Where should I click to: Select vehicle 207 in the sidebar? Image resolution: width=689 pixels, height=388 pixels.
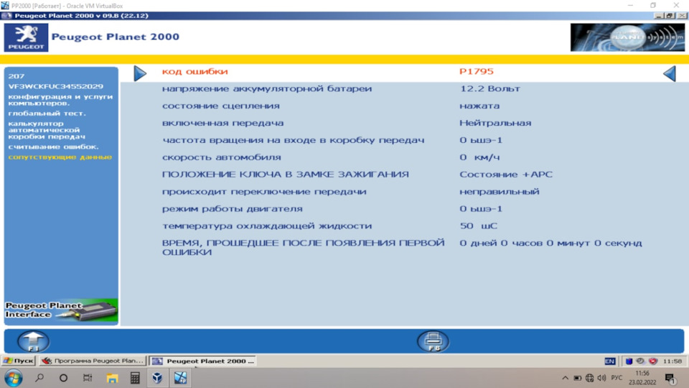(17, 76)
